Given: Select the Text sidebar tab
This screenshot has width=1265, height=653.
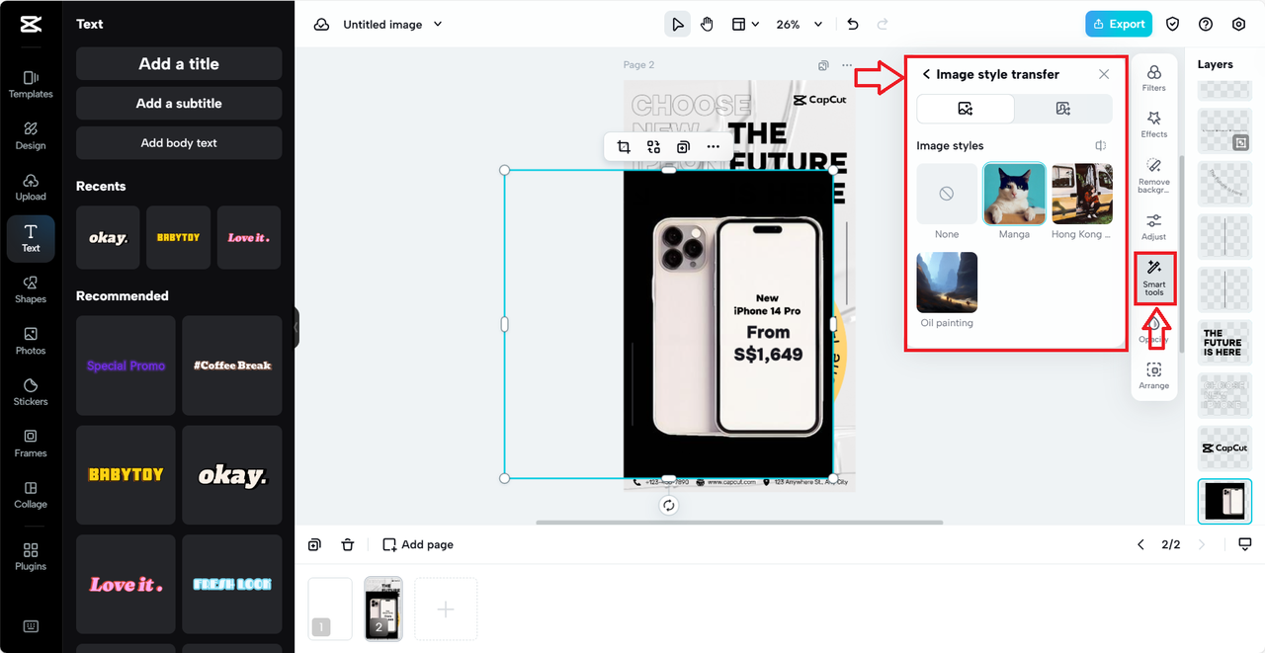Looking at the screenshot, I should (x=31, y=238).
